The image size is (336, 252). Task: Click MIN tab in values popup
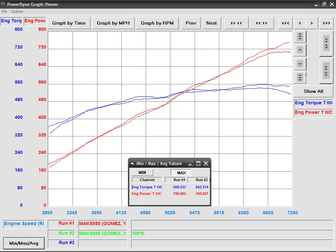[x=142, y=173]
